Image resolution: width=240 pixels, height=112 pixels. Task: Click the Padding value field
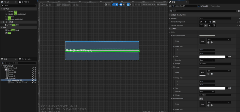click(x=215, y=18)
